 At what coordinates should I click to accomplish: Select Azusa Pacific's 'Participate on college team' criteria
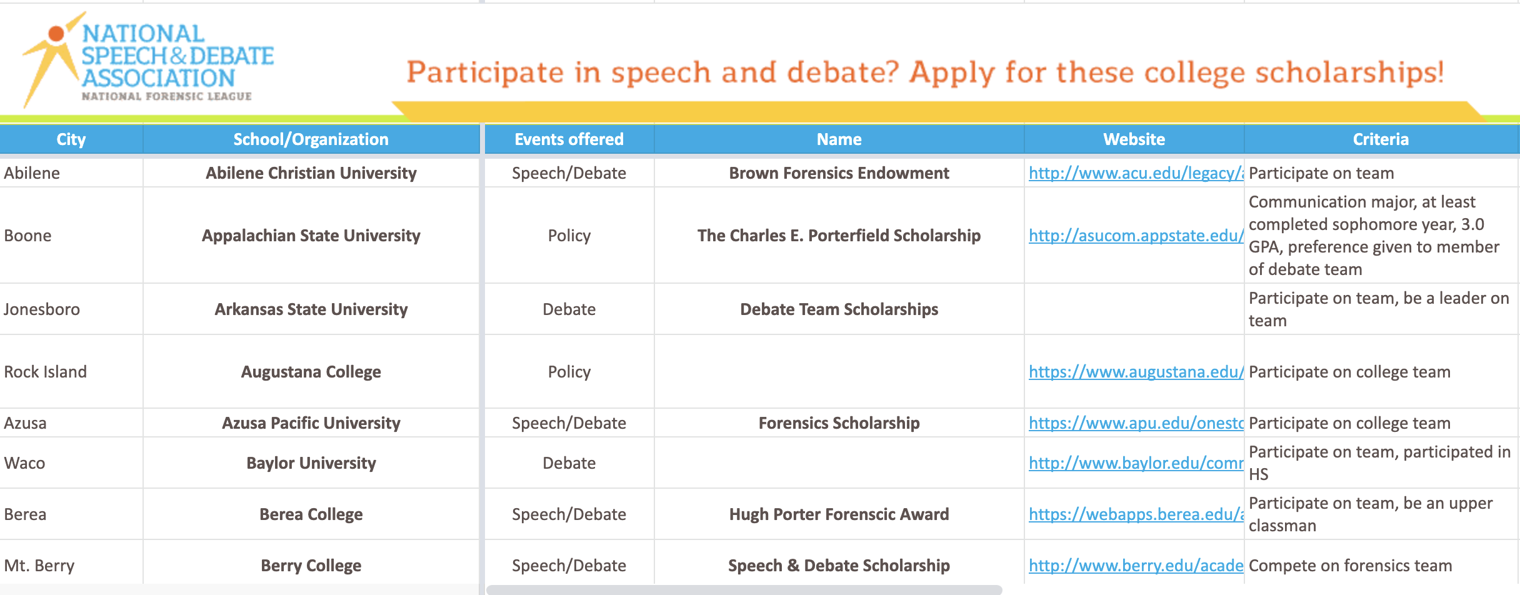pos(1381,423)
